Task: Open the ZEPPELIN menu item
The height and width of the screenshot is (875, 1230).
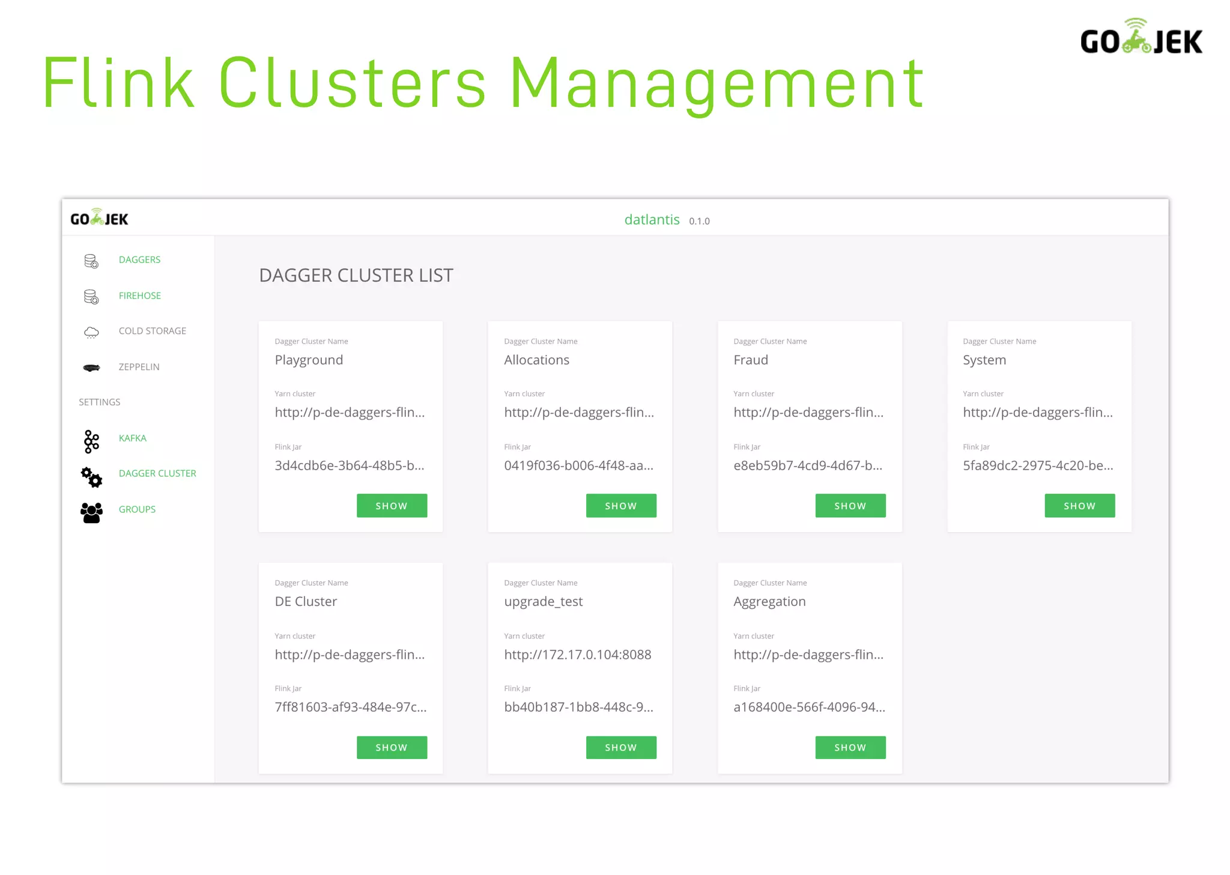Action: [x=139, y=367]
